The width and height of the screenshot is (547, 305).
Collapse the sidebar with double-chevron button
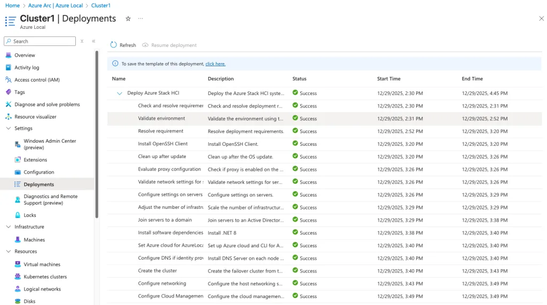click(93, 41)
